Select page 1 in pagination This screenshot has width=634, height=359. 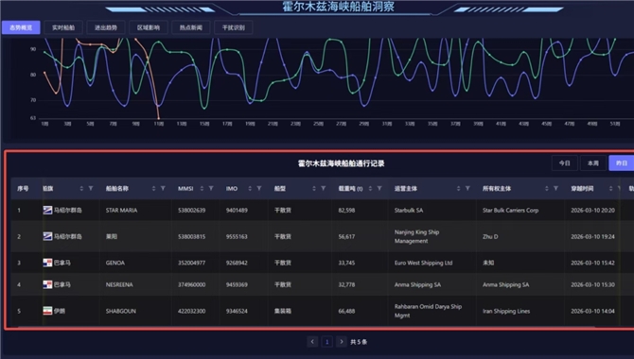click(x=326, y=342)
